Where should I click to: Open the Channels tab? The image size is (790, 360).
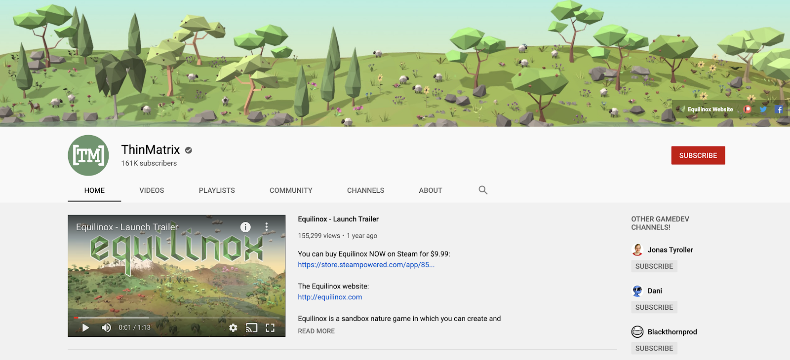click(x=365, y=190)
